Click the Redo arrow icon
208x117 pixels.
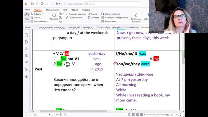click(52, 4)
